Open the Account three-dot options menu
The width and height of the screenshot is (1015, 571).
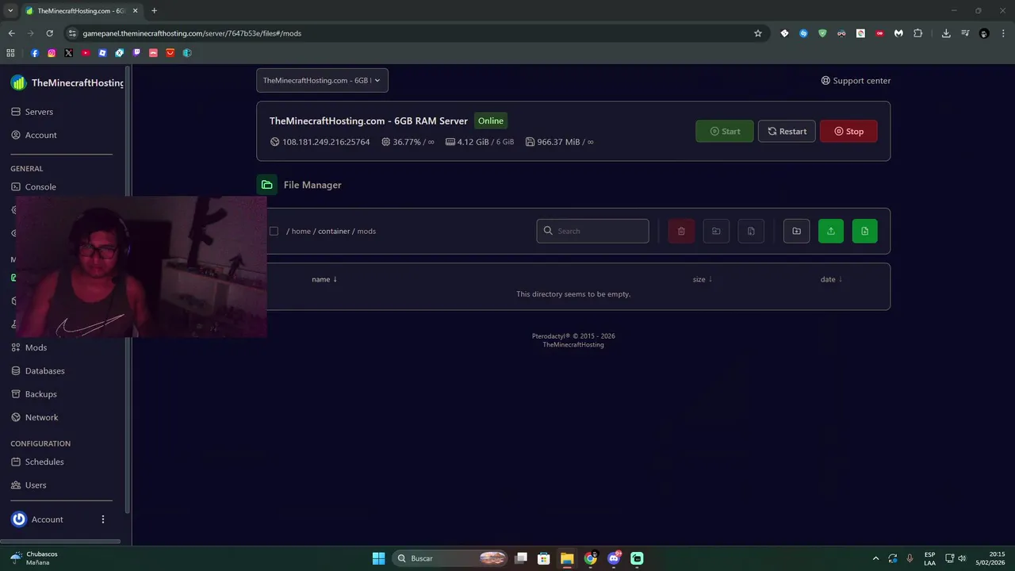102,519
